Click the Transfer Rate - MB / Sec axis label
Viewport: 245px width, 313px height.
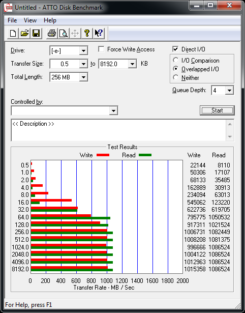point(104,288)
